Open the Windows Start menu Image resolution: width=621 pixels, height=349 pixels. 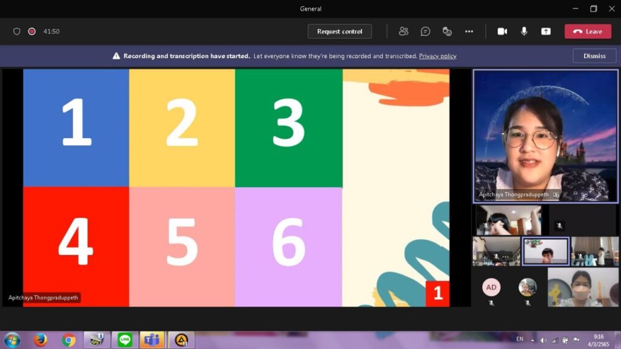click(12, 340)
